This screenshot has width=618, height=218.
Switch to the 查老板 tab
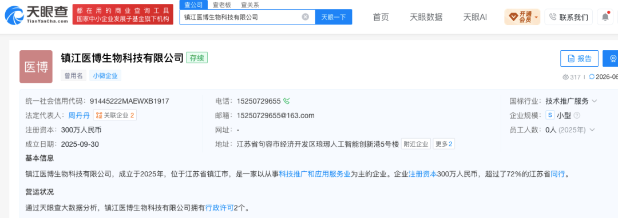[222, 5]
